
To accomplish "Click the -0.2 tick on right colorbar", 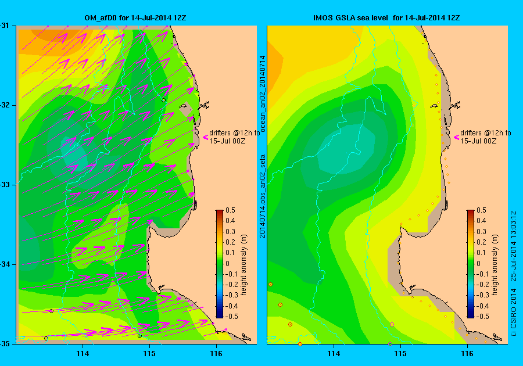I will (483, 284).
